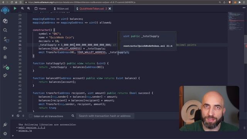Enable listen on all transactions checkbox
Screen dimensions: 247x139
click(30, 116)
